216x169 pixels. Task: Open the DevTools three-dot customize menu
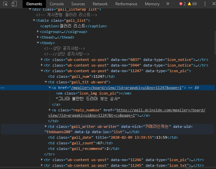pos(205,4)
